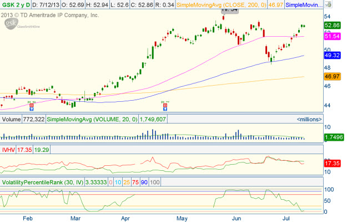Click the Feb month label on the time axis
347x222 pixels.
(28, 219)
